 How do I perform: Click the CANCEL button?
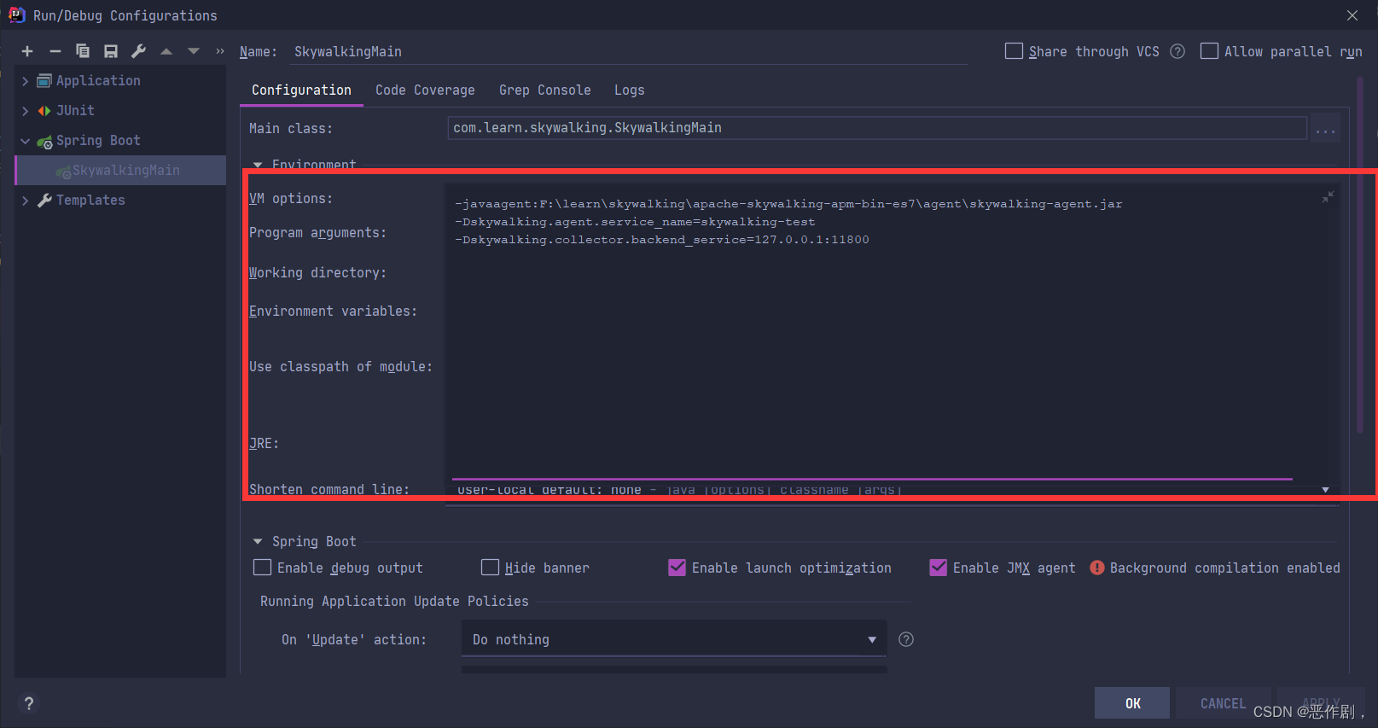1223,703
